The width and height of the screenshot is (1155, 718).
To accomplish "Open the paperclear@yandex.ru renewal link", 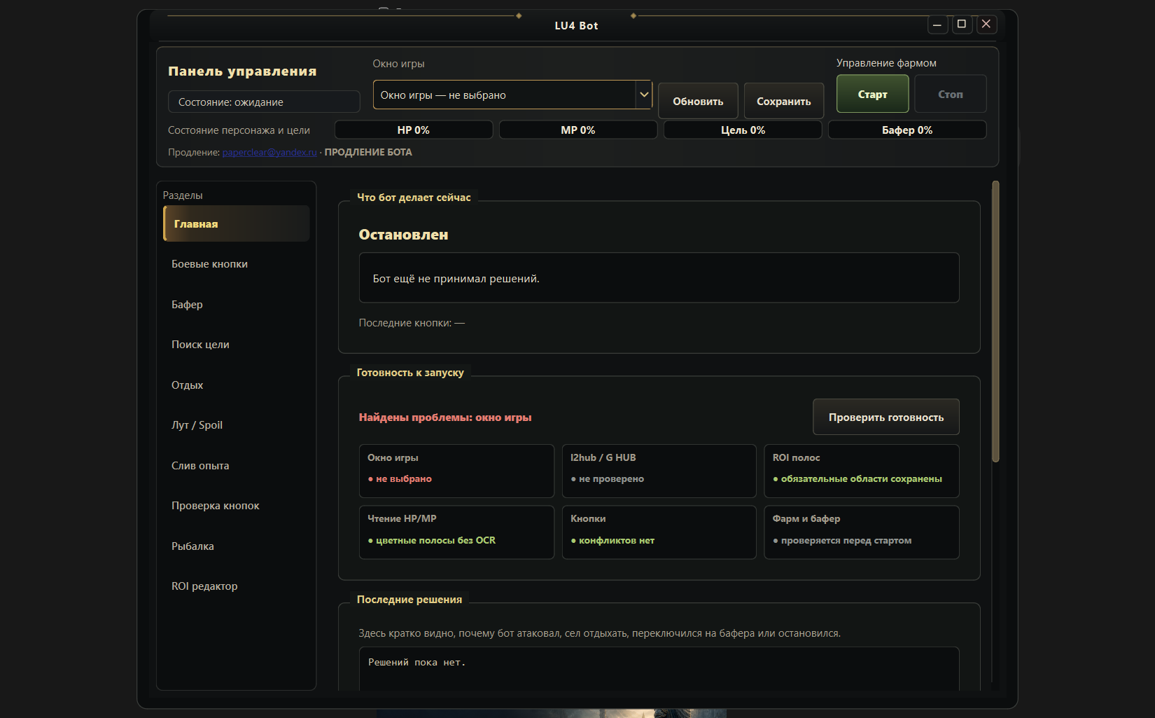I will tap(269, 152).
